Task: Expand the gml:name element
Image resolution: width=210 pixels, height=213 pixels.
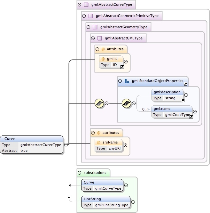Action: tap(195, 112)
